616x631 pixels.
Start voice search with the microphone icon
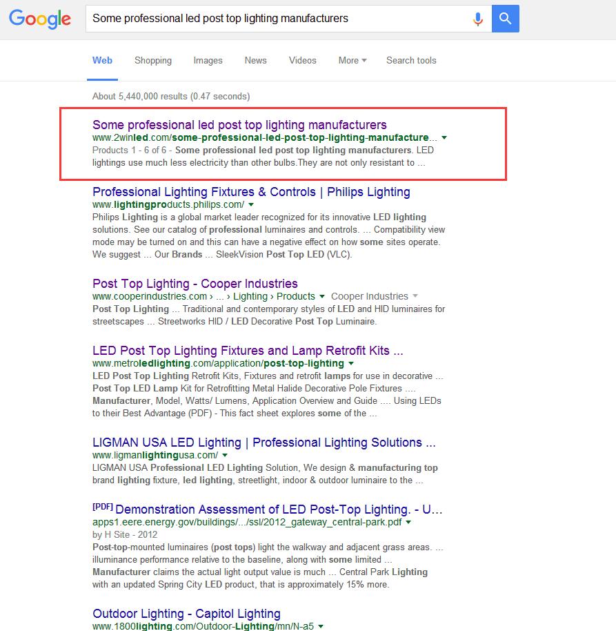tap(477, 19)
